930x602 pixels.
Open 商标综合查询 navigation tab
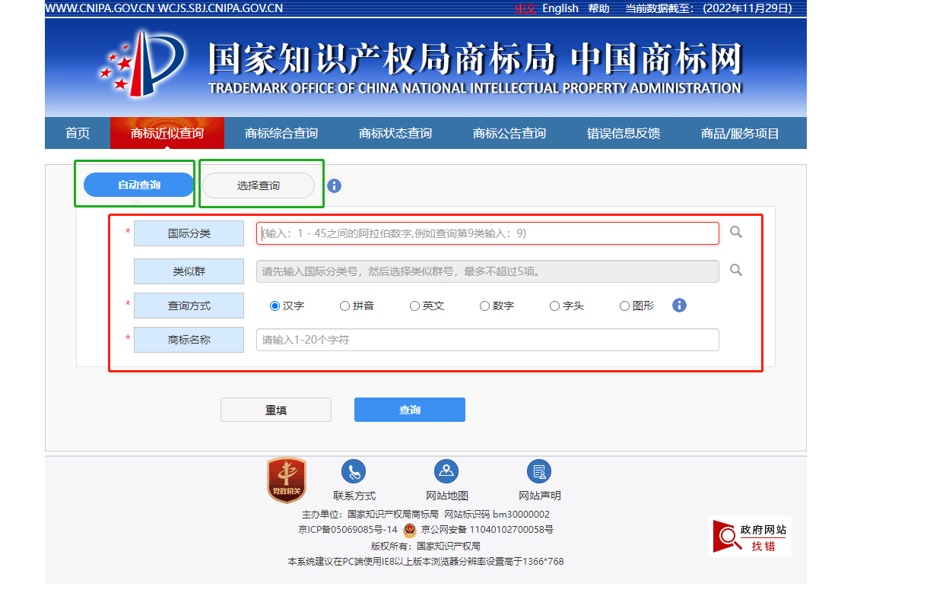(281, 133)
